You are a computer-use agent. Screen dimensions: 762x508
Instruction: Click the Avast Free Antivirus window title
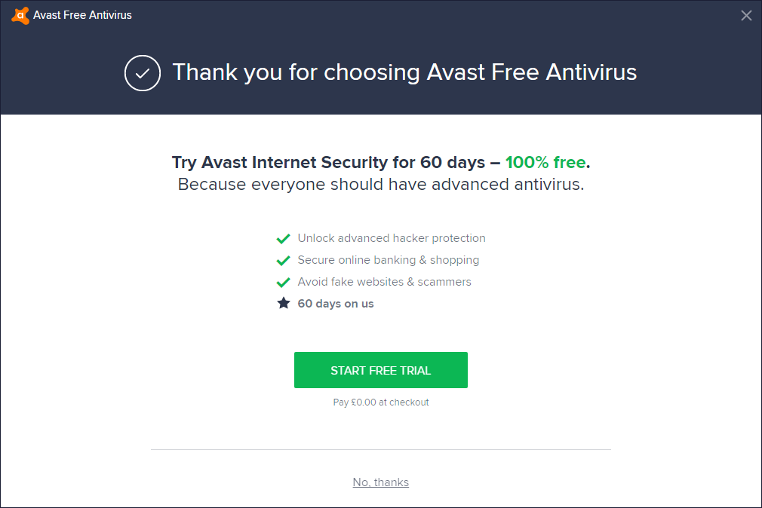[82, 15]
